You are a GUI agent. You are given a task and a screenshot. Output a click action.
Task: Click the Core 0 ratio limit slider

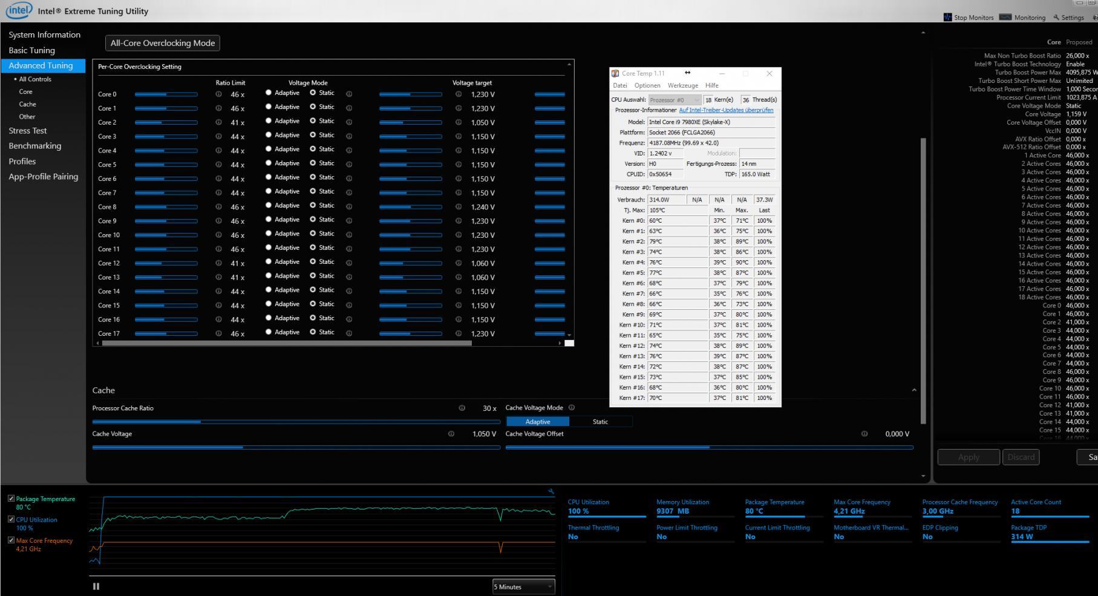tap(166, 94)
